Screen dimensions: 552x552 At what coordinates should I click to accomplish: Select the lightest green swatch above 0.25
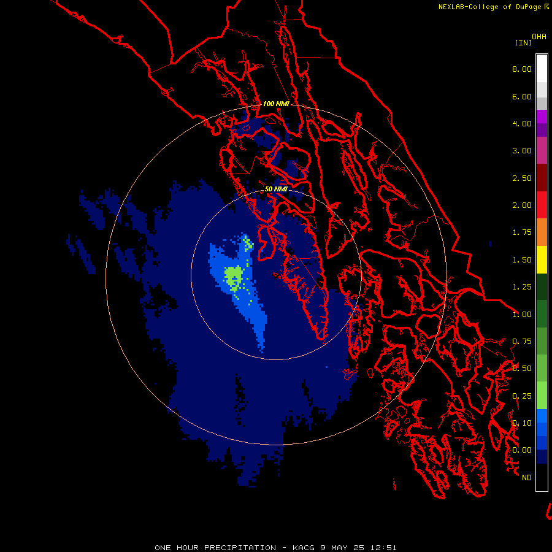coord(542,396)
